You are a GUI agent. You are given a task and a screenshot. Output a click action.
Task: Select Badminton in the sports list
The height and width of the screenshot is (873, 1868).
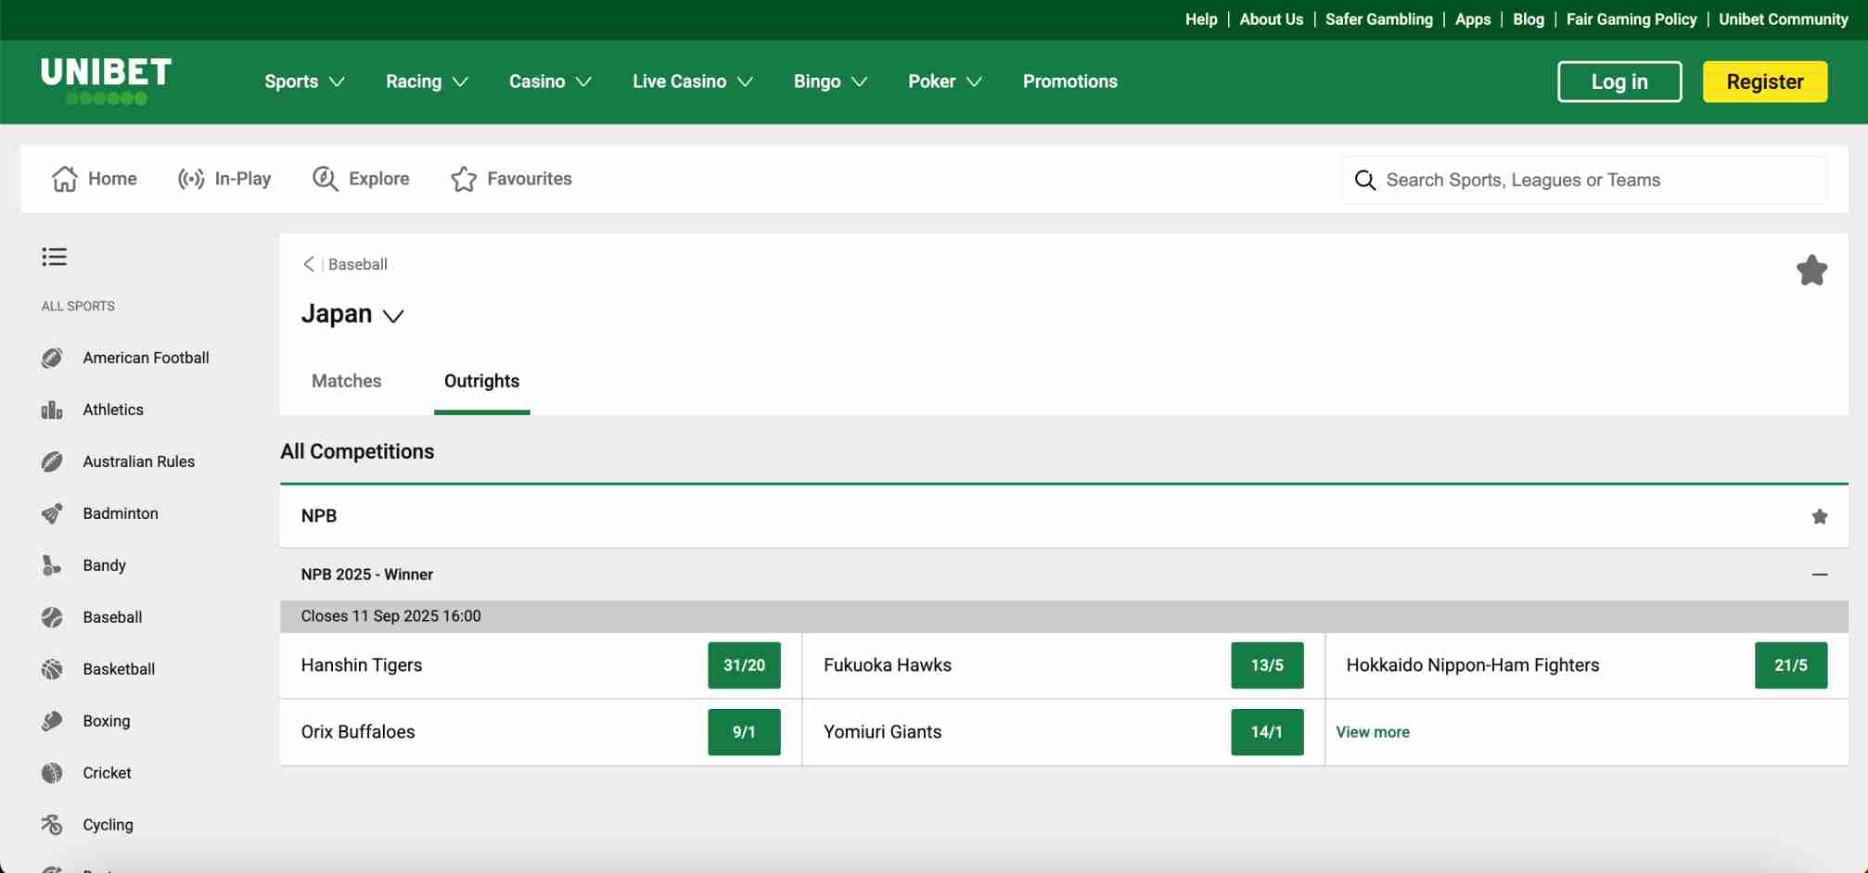(x=121, y=513)
